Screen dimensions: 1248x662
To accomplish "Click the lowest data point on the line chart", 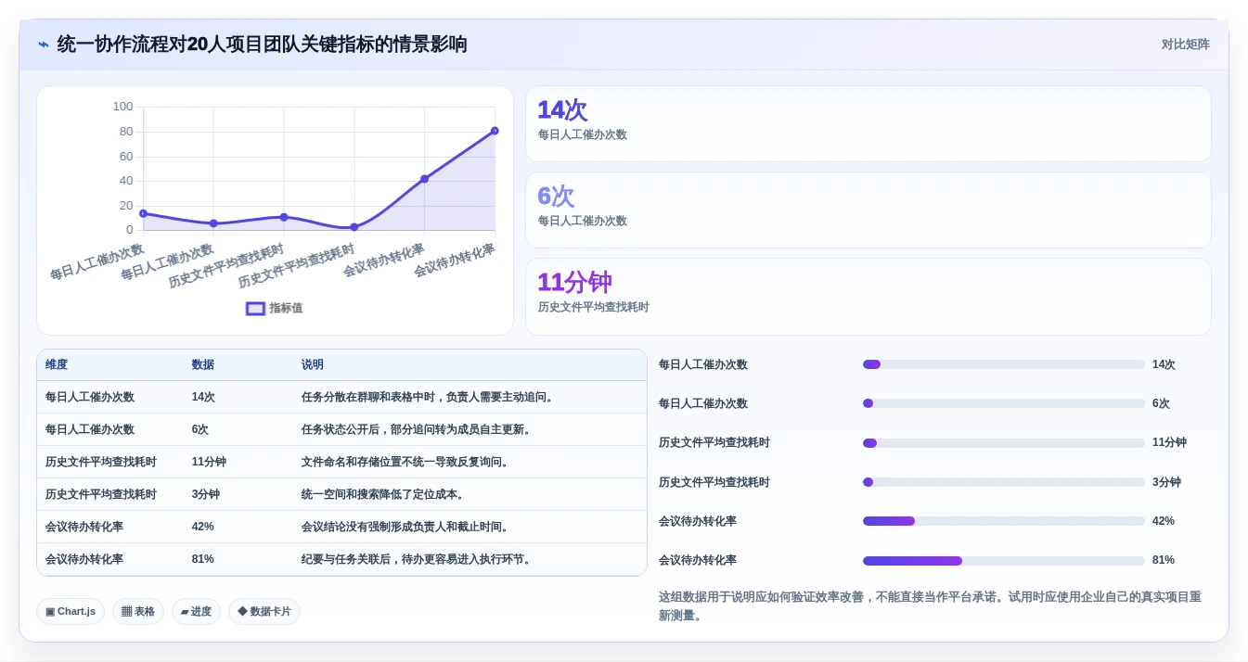I will (354, 227).
